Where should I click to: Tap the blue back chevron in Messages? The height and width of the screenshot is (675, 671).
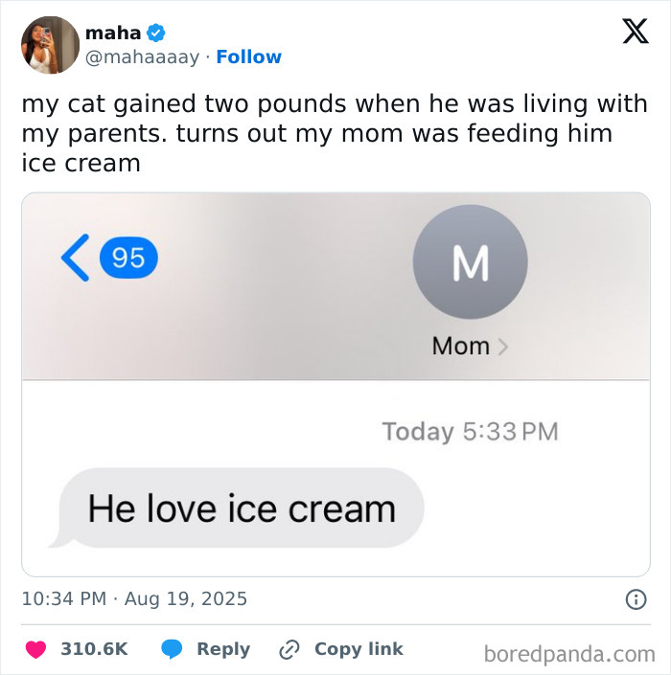pyautogui.click(x=75, y=259)
